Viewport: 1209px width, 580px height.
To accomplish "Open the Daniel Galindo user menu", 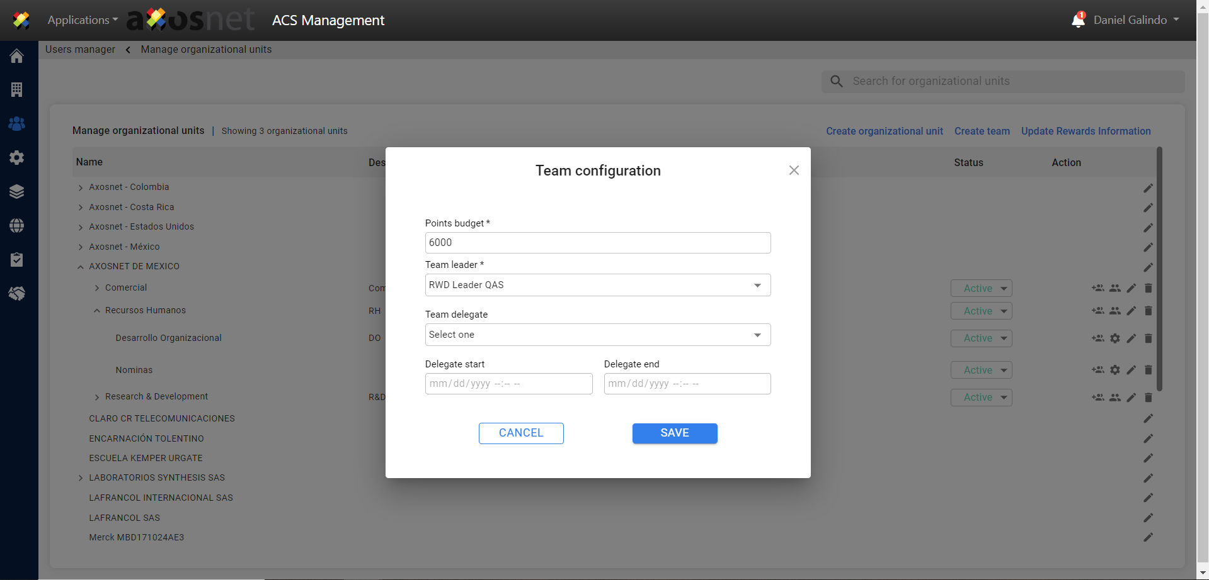I will pos(1136,20).
